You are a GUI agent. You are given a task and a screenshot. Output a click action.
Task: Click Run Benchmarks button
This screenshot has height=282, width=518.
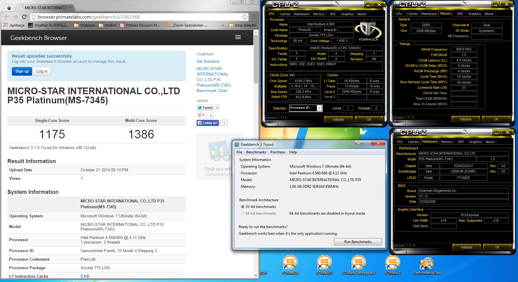[358, 242]
